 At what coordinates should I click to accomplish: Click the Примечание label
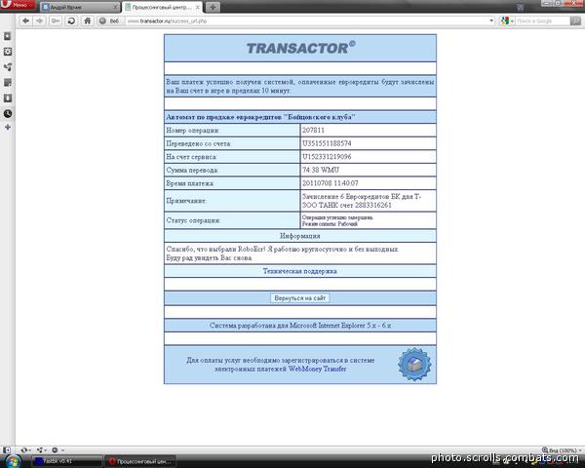tap(186, 201)
